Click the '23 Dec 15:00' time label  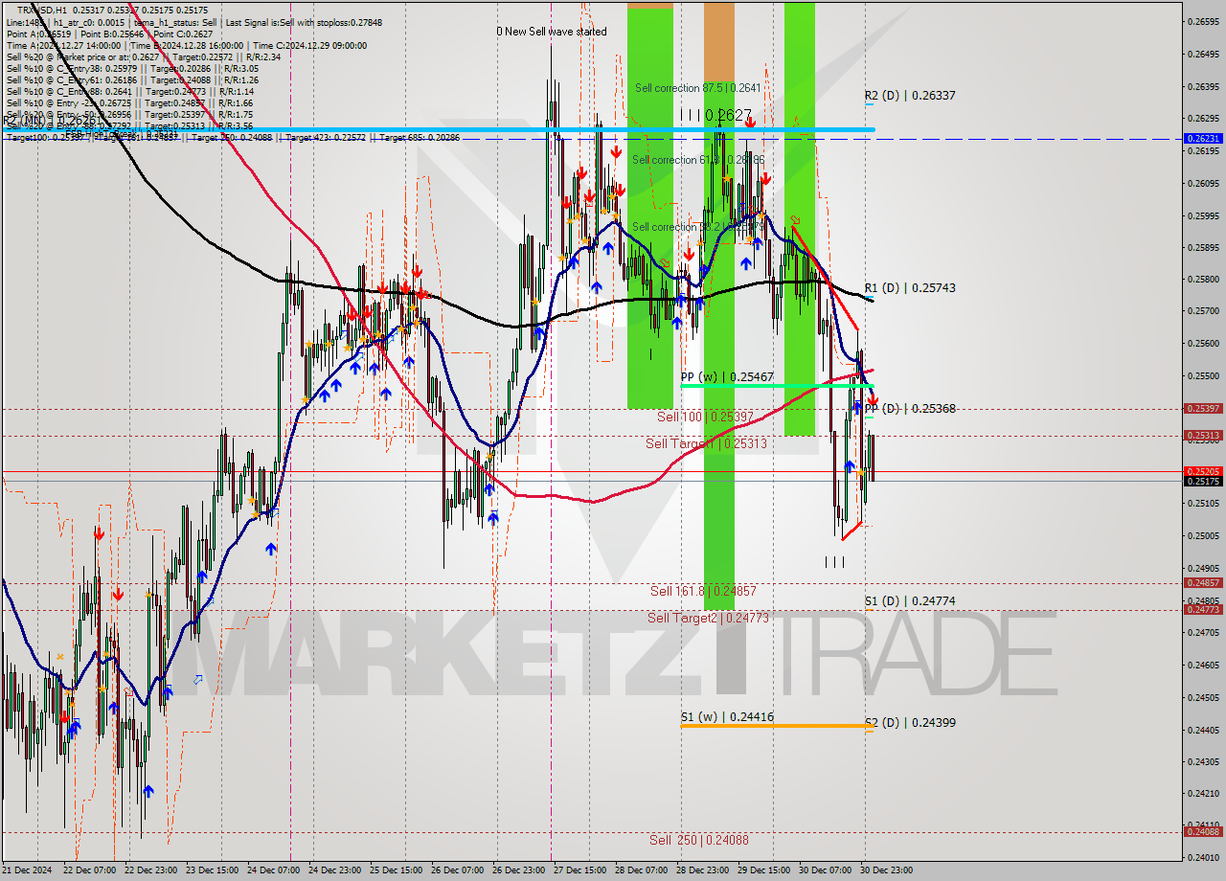point(212,870)
